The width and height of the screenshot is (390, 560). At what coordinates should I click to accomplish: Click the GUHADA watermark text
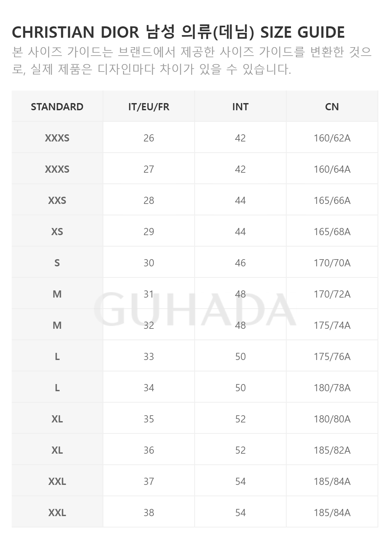coord(195,309)
